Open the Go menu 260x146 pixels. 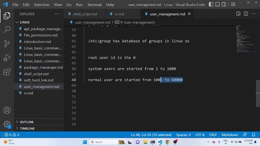pyautogui.click(x=69, y=4)
